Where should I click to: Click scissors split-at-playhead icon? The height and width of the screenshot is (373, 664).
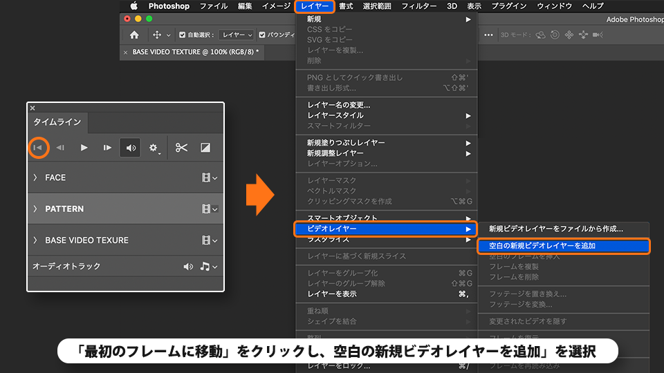(181, 148)
